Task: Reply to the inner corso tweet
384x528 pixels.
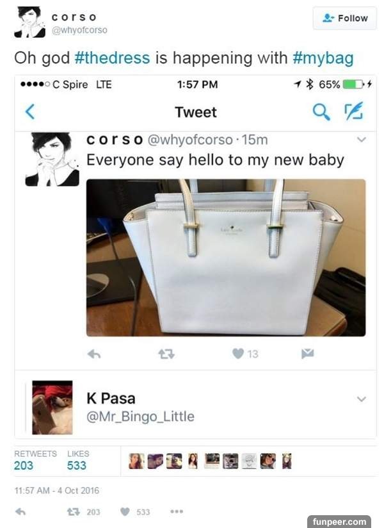Action: coord(94,354)
